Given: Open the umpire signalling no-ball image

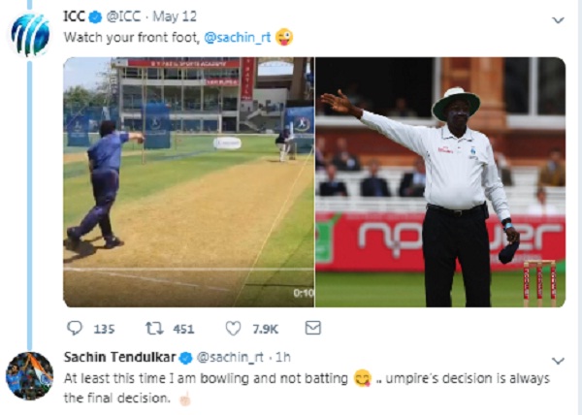Looking at the screenshot, I should pyautogui.click(x=440, y=181).
